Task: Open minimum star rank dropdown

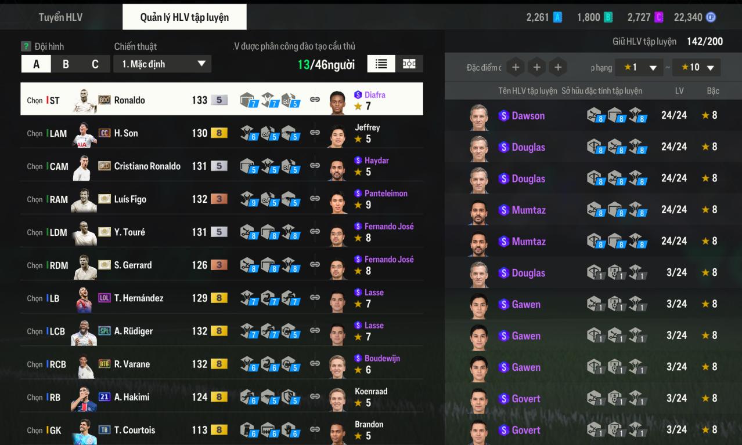Action: [x=639, y=67]
